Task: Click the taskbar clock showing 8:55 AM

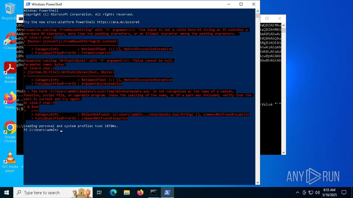Action: tap(330, 193)
